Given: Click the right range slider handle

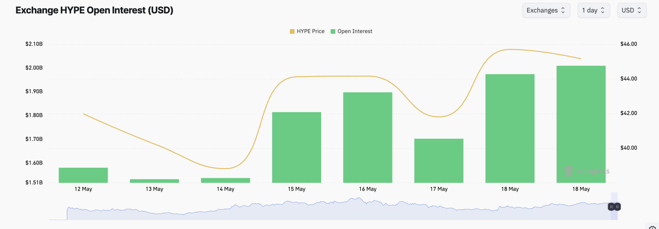Looking at the screenshot, I should tap(617, 207).
